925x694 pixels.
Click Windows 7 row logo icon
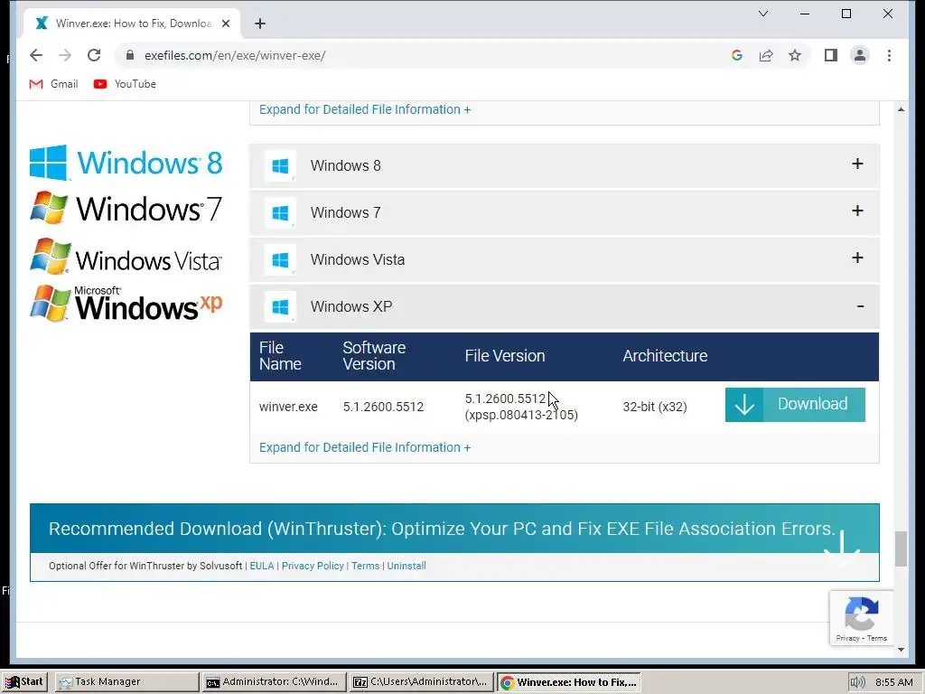280,212
